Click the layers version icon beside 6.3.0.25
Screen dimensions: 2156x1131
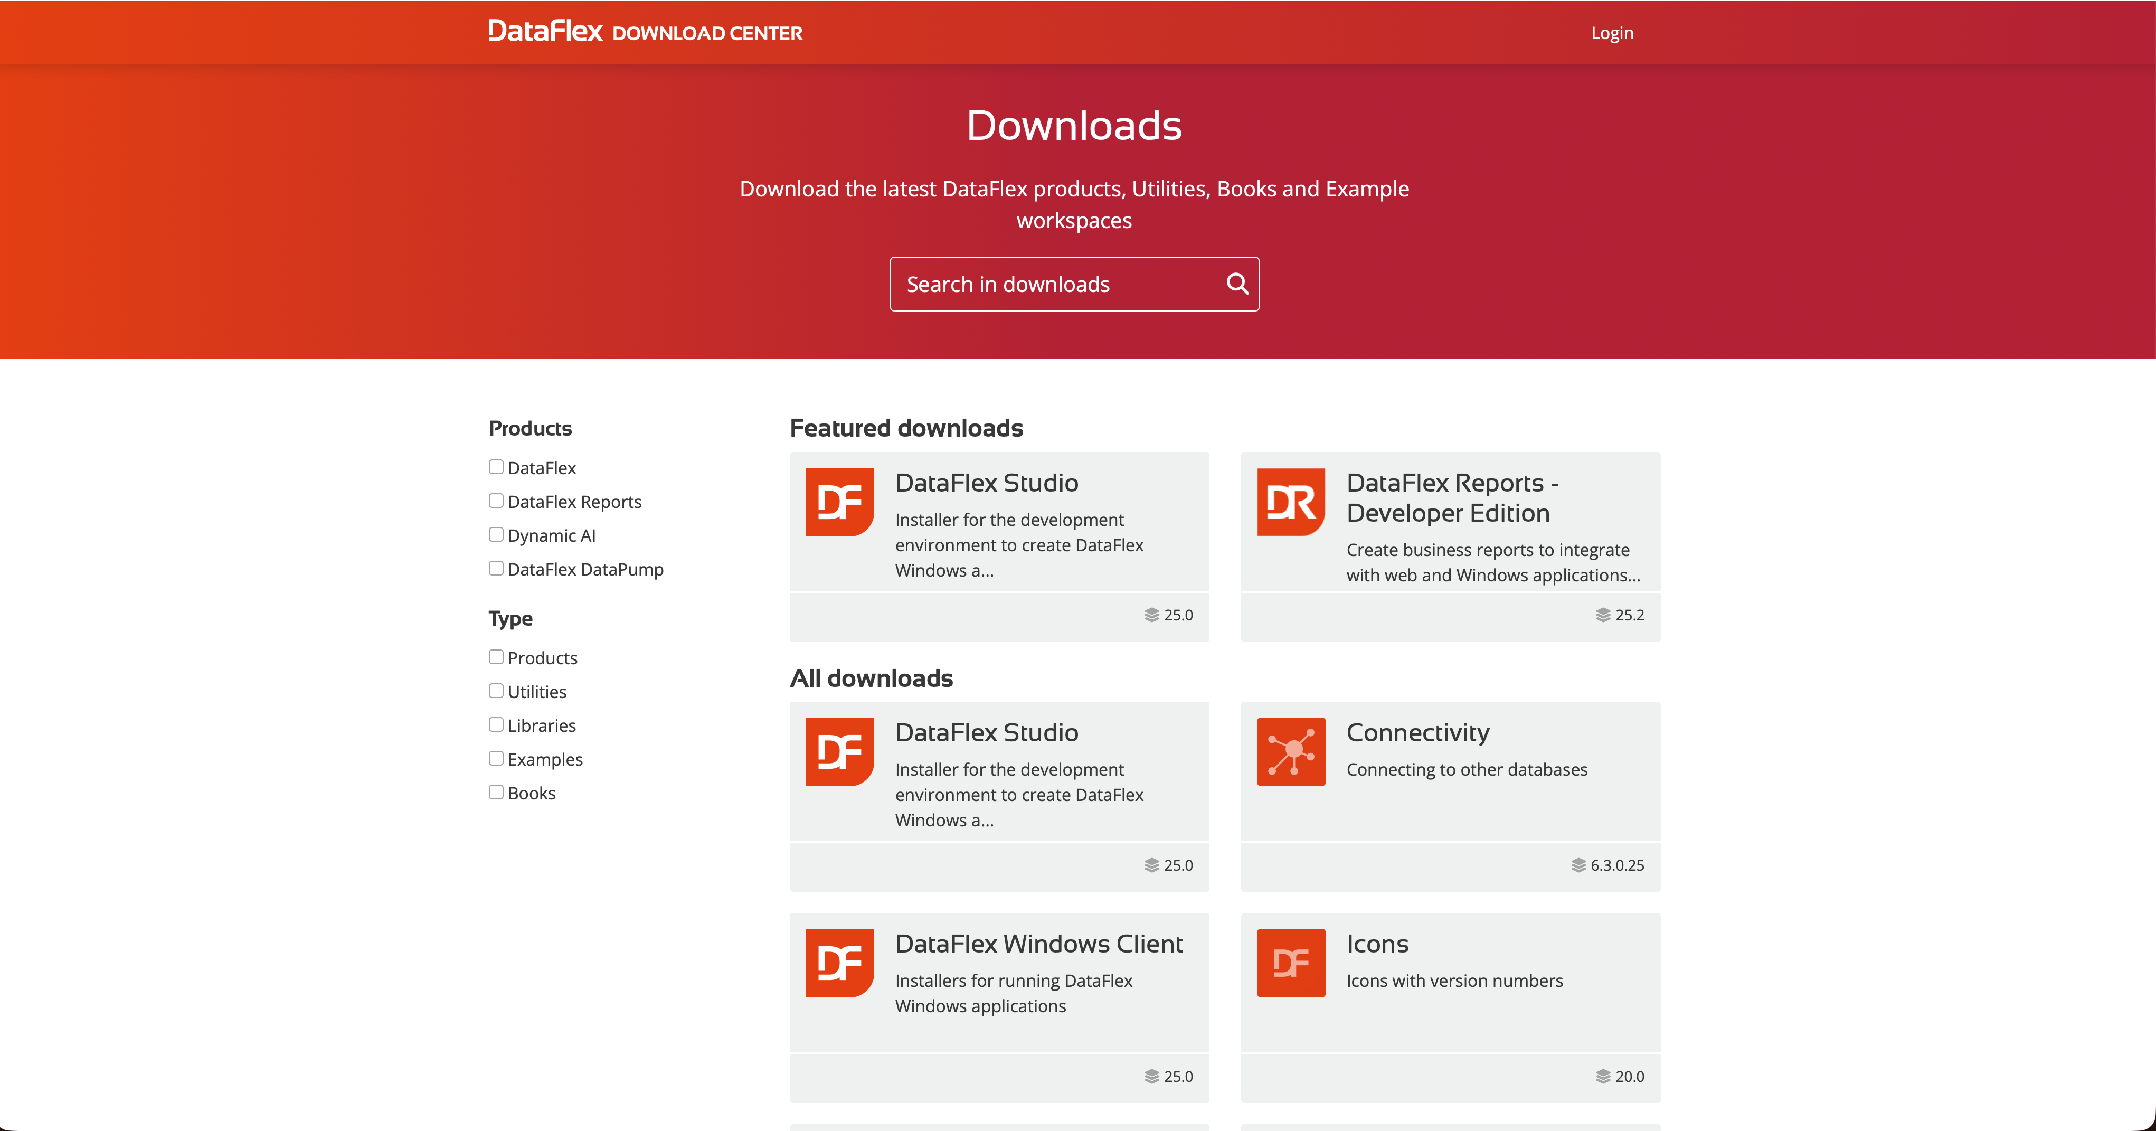[1578, 865]
